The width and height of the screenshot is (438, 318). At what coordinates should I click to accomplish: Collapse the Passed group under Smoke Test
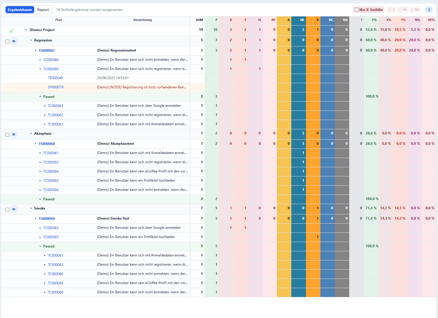pos(40,246)
